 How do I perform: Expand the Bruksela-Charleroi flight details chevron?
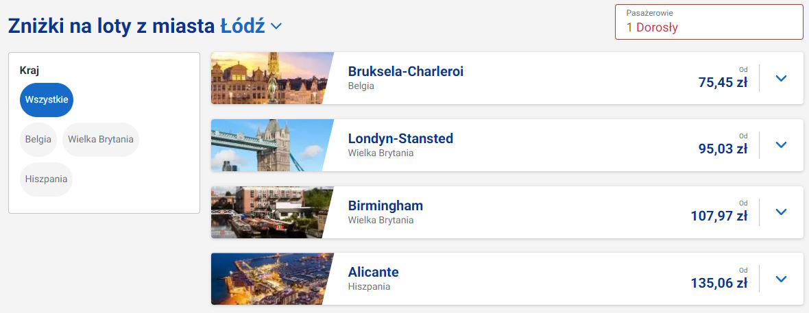click(780, 78)
